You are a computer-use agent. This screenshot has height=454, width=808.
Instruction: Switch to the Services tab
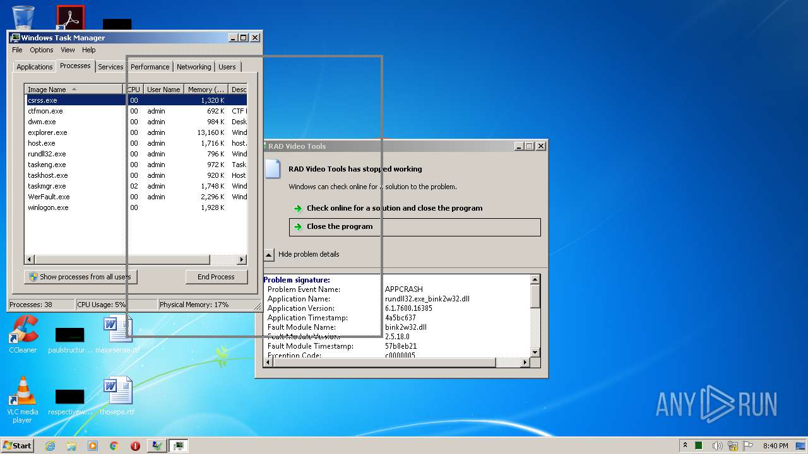pyautogui.click(x=110, y=67)
